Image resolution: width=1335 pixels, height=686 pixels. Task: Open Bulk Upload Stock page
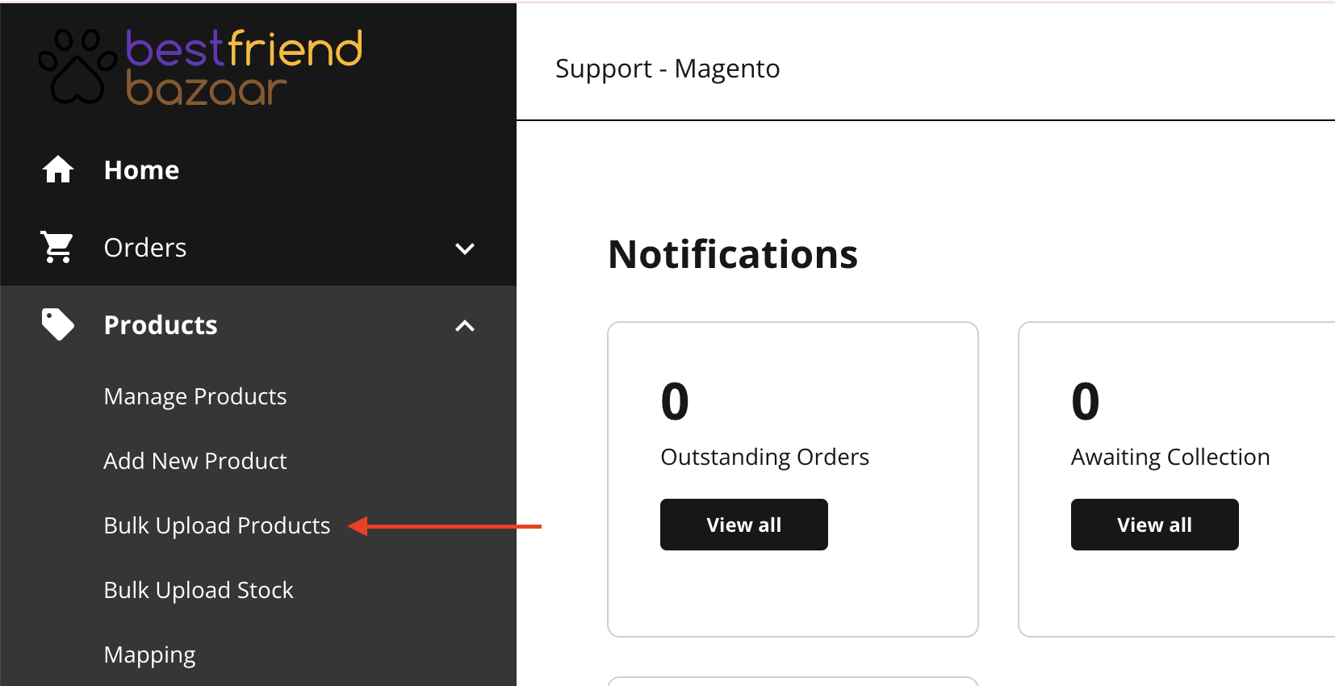(x=199, y=590)
